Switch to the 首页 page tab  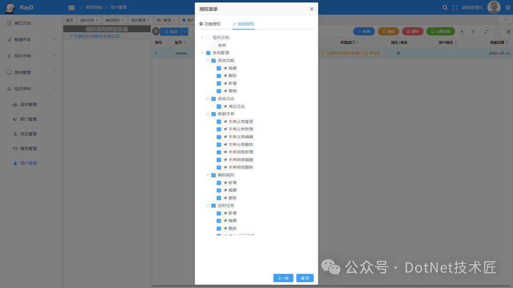coord(70,20)
